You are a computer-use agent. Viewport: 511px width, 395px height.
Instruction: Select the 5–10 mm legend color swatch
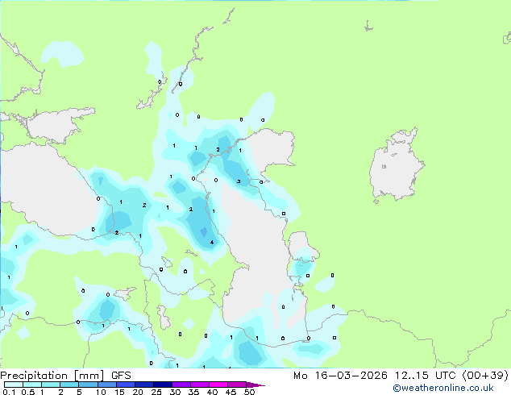click(88, 385)
